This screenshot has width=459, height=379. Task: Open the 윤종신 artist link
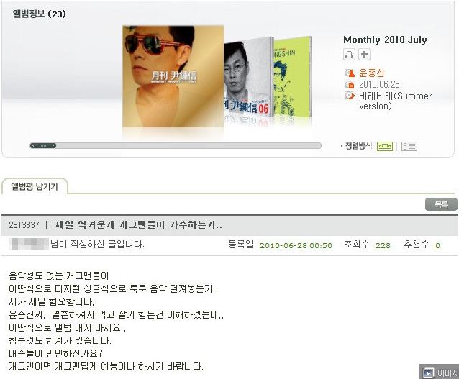(x=371, y=73)
